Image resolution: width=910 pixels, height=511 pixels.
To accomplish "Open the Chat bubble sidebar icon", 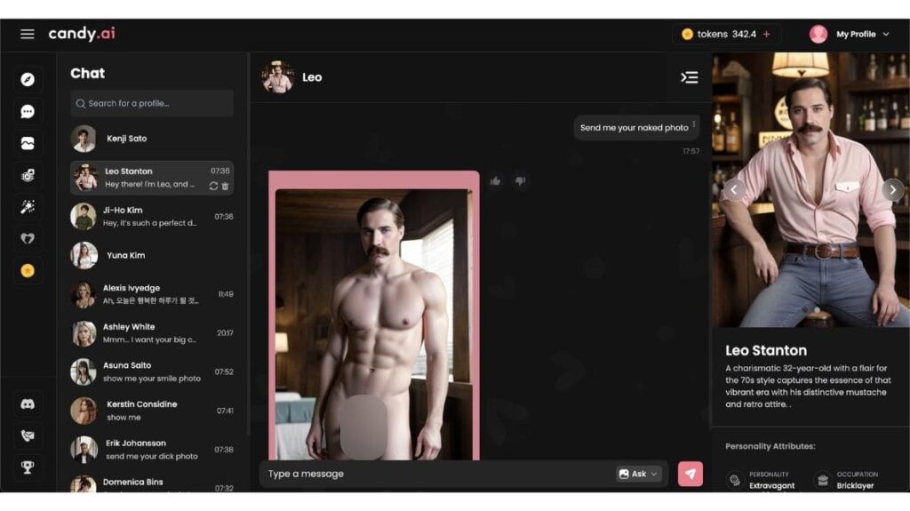I will point(28,111).
